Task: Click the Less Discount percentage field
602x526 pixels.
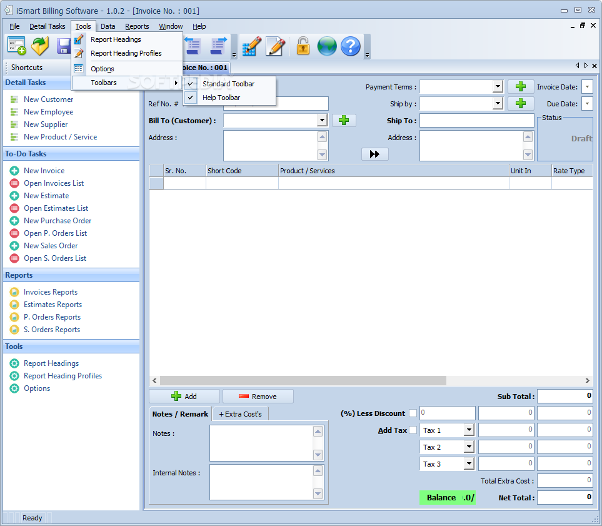Action: 448,413
